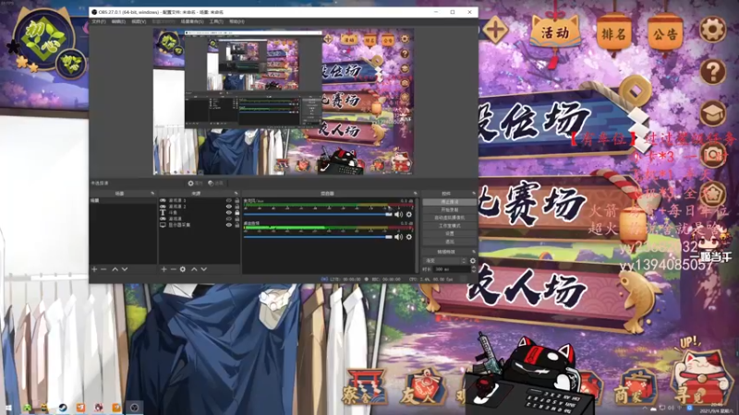The width and height of the screenshot is (739, 415).
Task: Click the start recording button
Action: pos(449,210)
